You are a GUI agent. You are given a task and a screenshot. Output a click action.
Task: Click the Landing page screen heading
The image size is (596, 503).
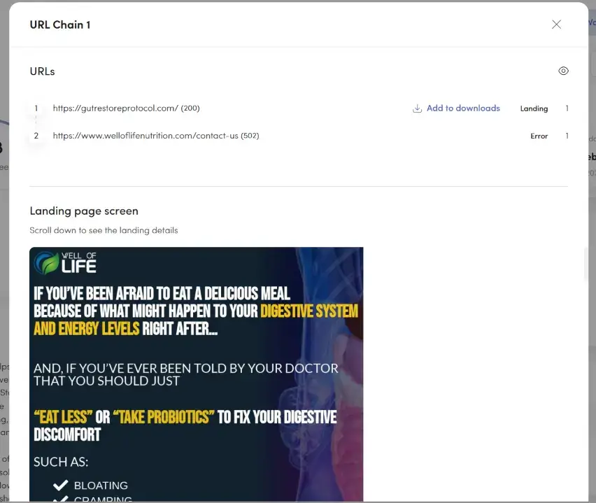point(83,211)
